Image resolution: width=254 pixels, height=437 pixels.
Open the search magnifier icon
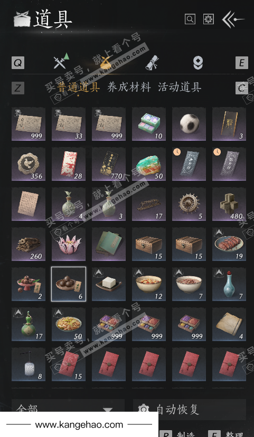(190, 19)
